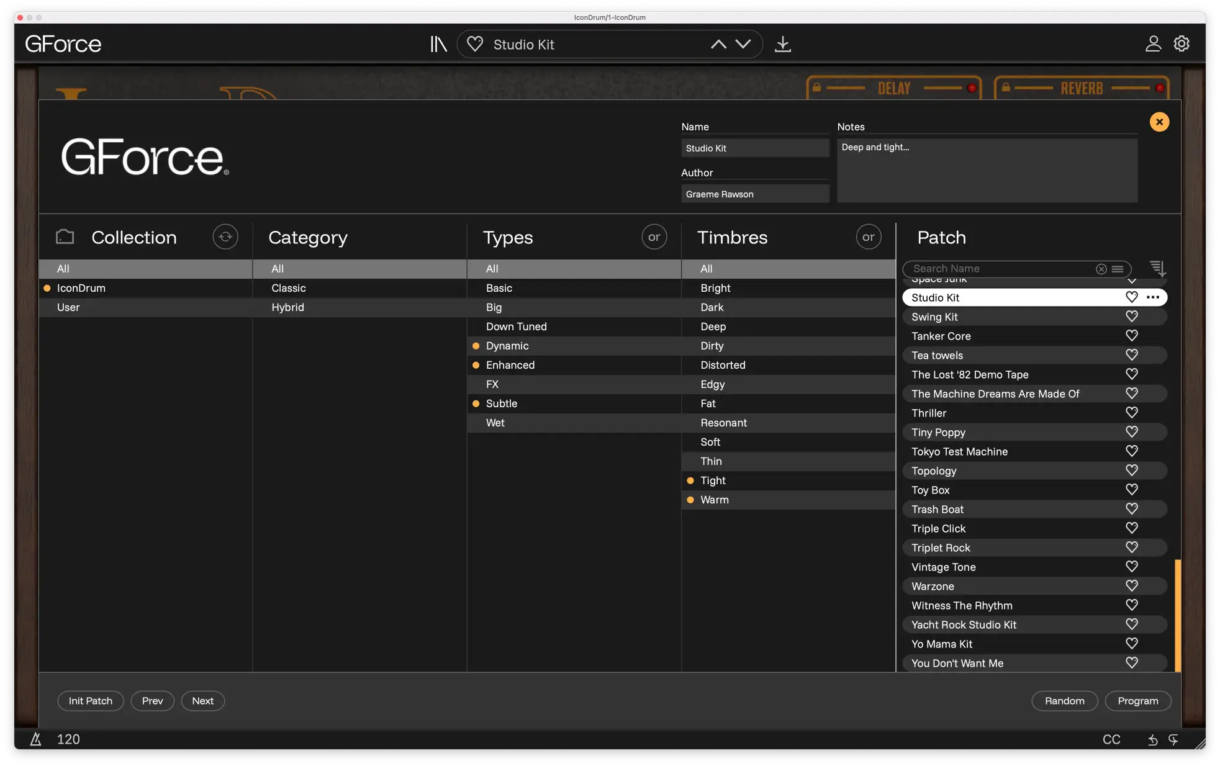
Task: Filter by Resonant timbre
Action: [x=788, y=423]
